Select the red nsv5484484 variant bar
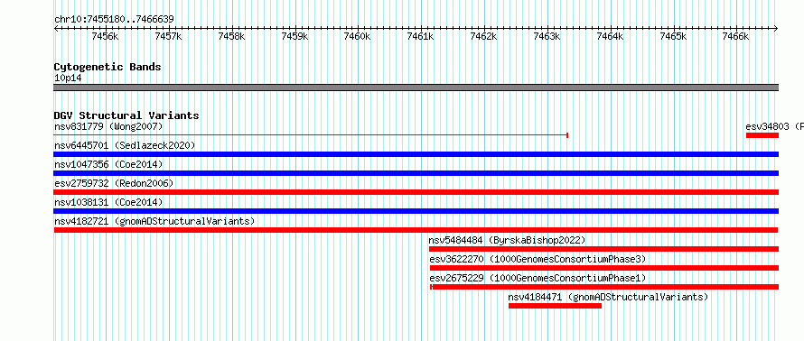804x341 pixels. (604, 249)
